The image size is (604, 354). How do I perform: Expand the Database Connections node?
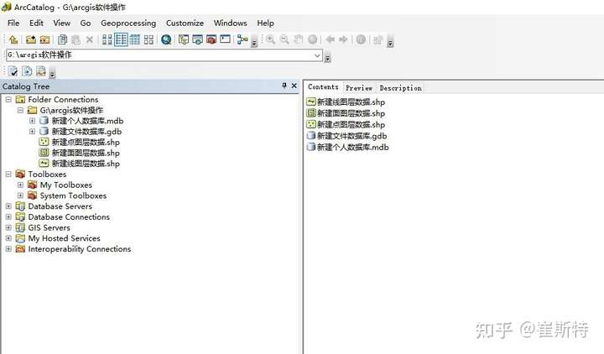coord(8,217)
